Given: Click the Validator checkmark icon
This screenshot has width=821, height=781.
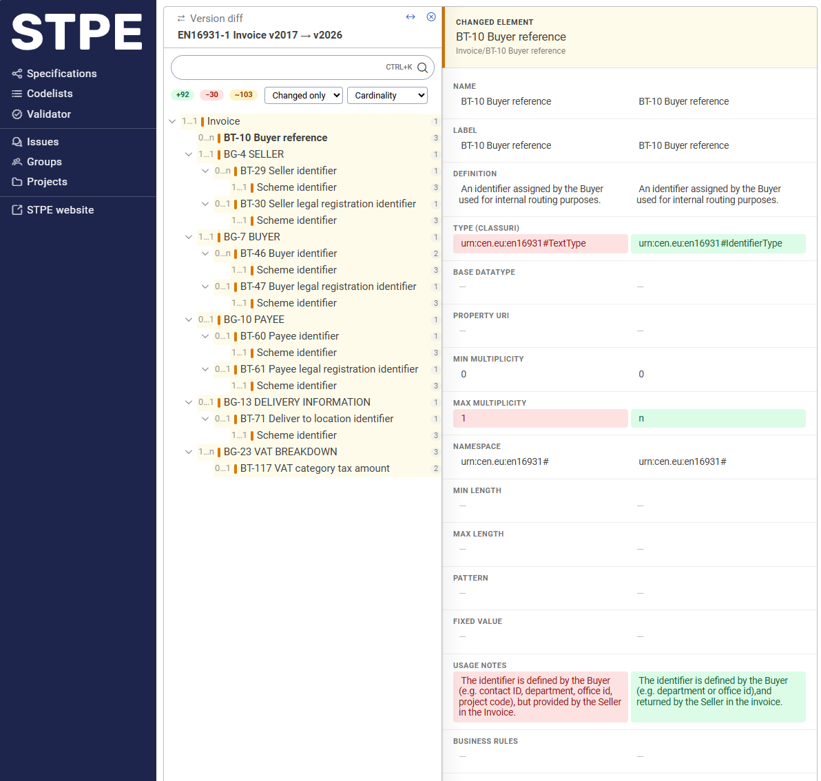Looking at the screenshot, I should click(17, 114).
